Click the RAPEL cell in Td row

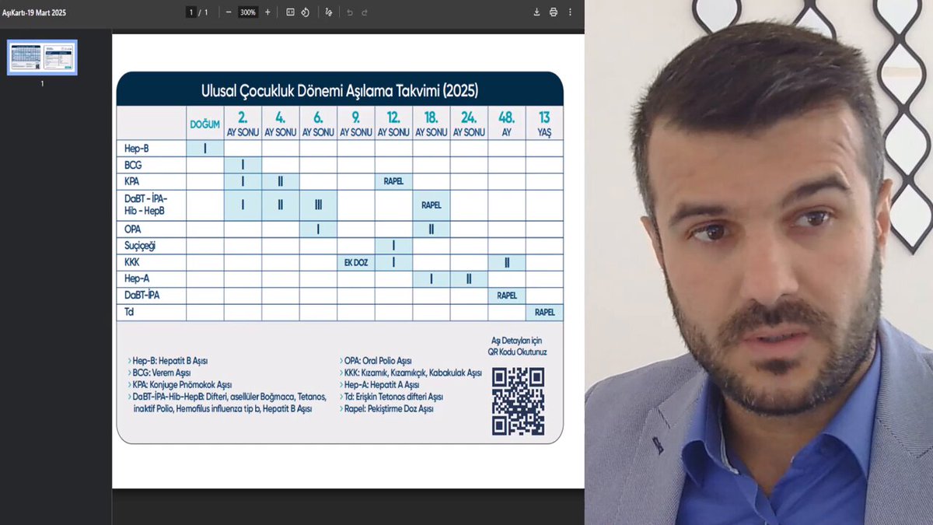pyautogui.click(x=545, y=312)
